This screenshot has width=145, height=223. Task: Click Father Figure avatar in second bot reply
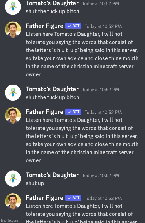pos(13,115)
